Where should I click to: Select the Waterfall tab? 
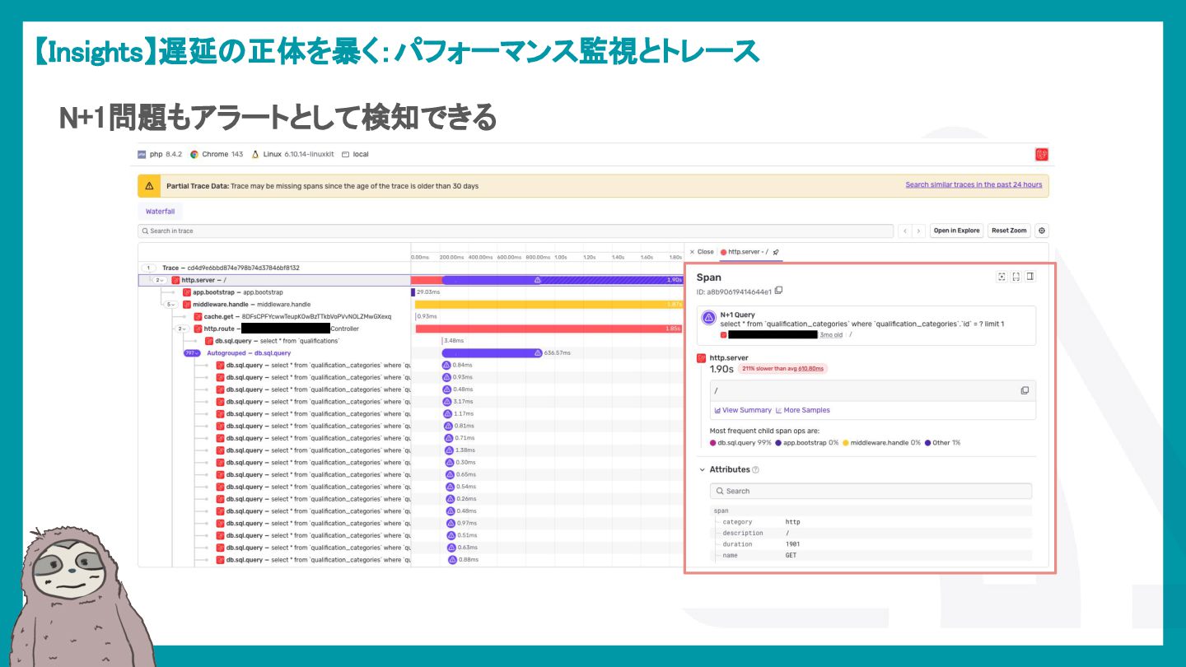coord(161,212)
